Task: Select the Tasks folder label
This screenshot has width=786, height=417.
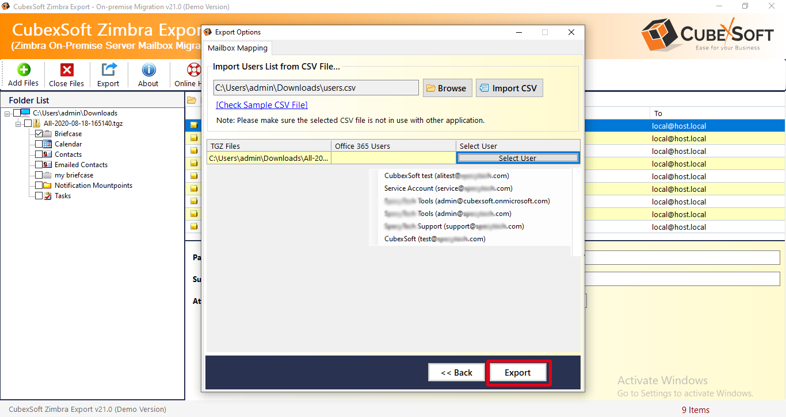Action: (x=63, y=196)
